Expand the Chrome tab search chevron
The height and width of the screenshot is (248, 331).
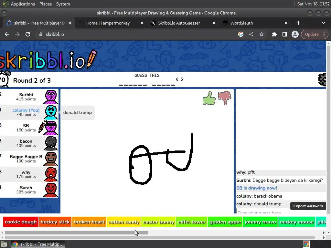323,23
